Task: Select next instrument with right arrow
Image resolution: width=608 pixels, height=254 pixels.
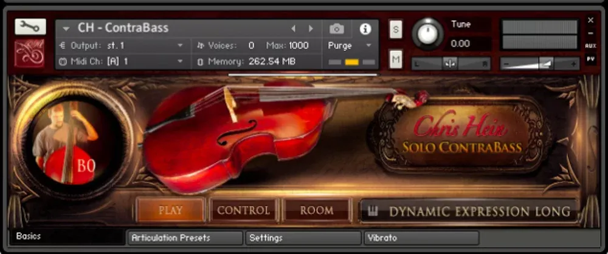Action: [x=311, y=28]
